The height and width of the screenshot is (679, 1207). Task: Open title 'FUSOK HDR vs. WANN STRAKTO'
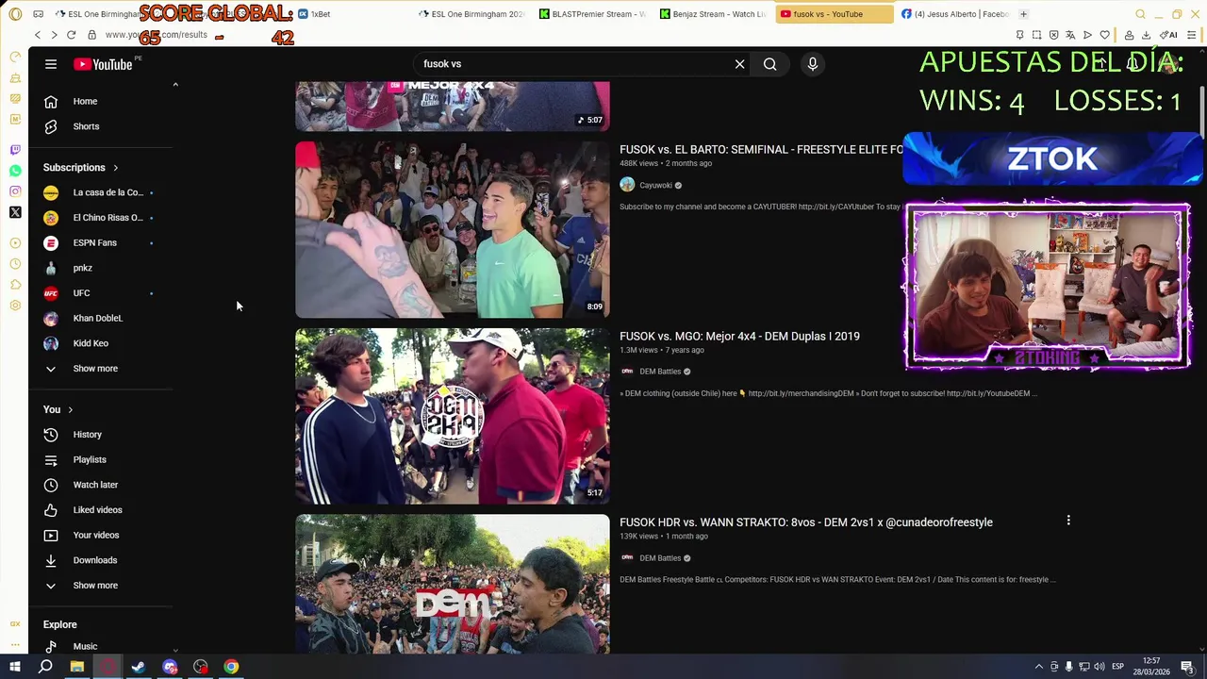click(x=806, y=522)
